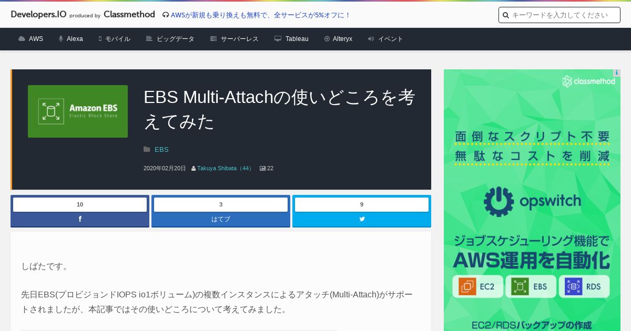Open author Takuya Shibata's profile link
Viewport: 631px width, 331px height.
225,169
